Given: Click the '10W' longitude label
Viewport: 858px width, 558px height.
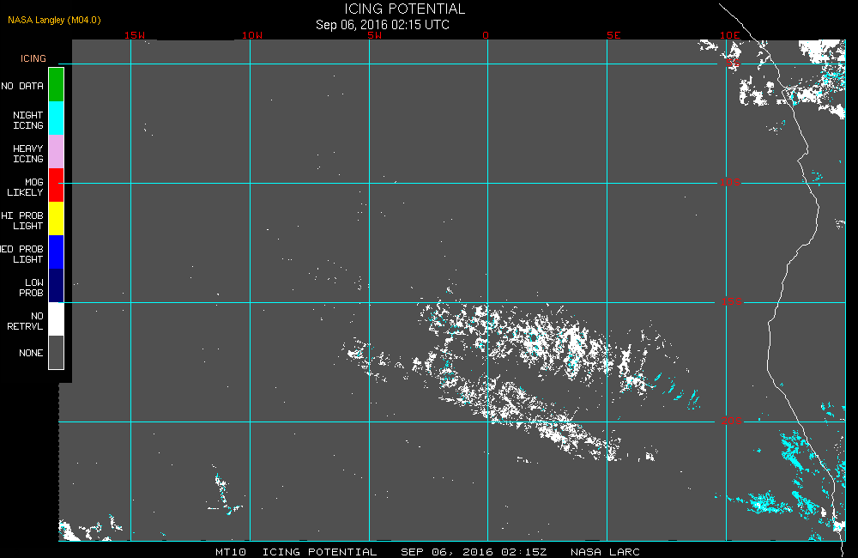Looking at the screenshot, I should coord(252,35).
